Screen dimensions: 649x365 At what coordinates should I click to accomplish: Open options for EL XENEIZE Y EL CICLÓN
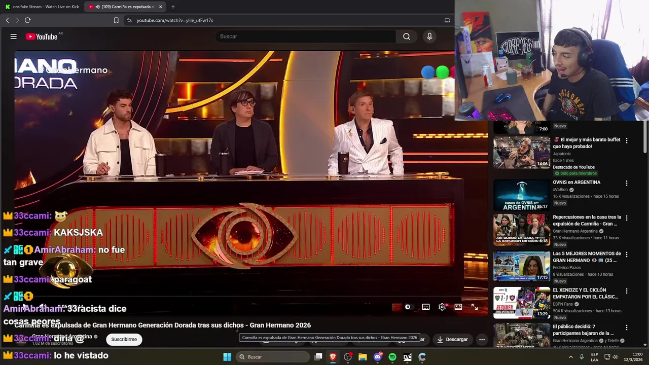click(627, 291)
